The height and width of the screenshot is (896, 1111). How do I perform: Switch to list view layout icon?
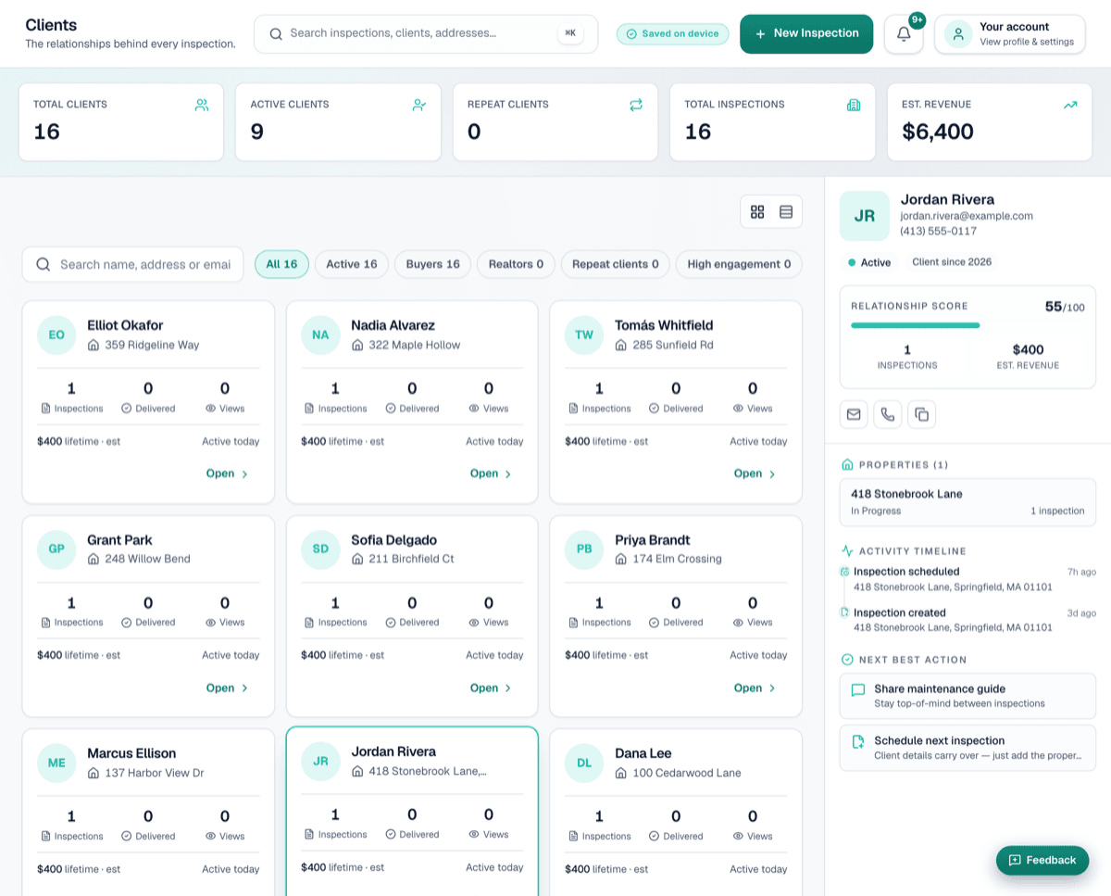786,212
